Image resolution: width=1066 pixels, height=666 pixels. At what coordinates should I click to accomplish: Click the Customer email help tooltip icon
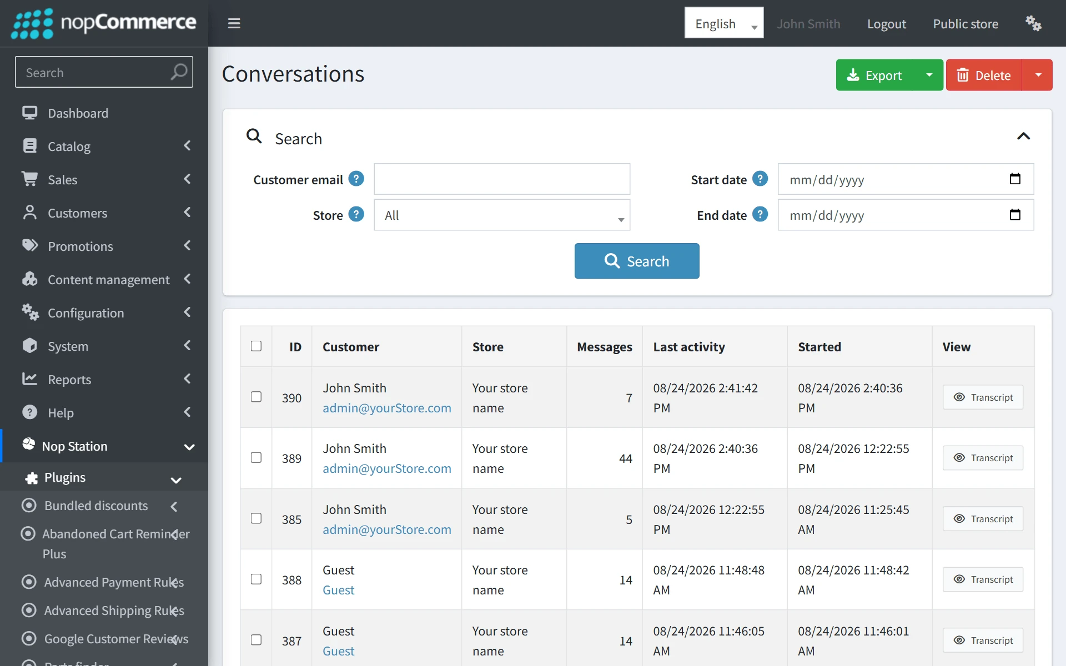(x=356, y=179)
